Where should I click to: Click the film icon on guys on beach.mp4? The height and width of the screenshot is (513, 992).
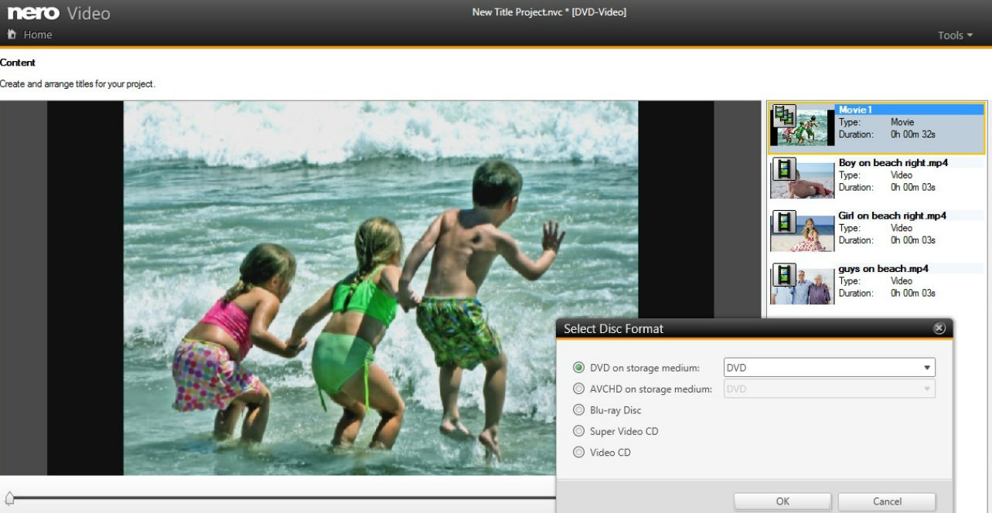coord(784,274)
